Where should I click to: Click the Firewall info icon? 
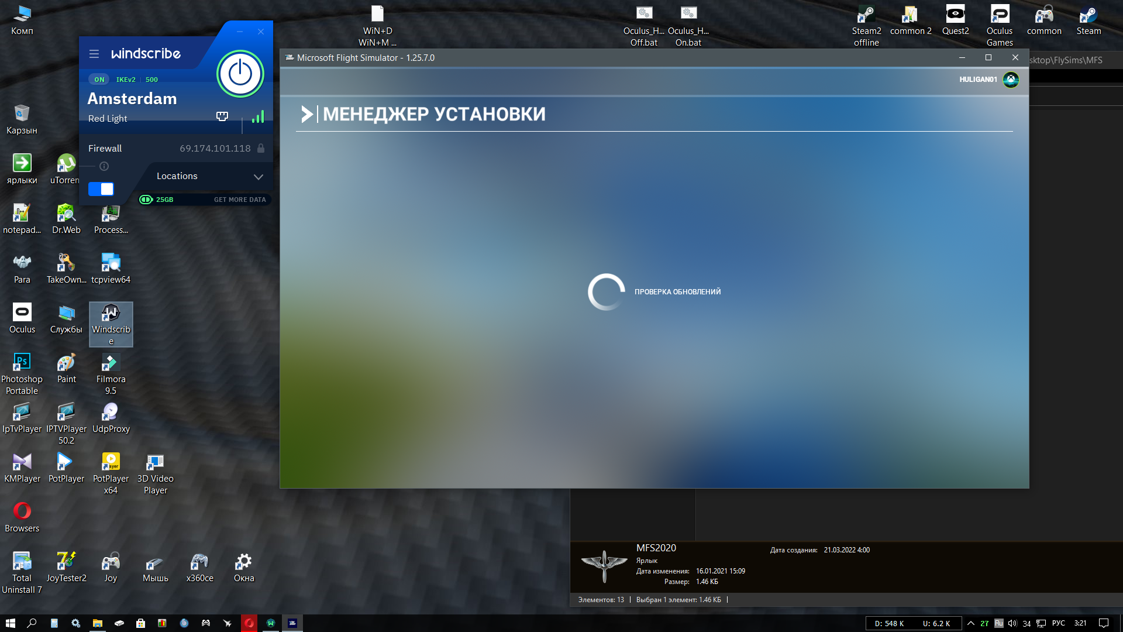pos(104,166)
